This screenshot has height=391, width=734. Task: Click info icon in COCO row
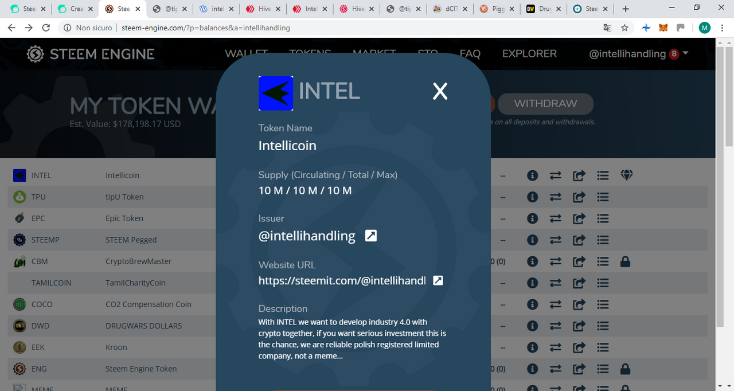(x=532, y=304)
